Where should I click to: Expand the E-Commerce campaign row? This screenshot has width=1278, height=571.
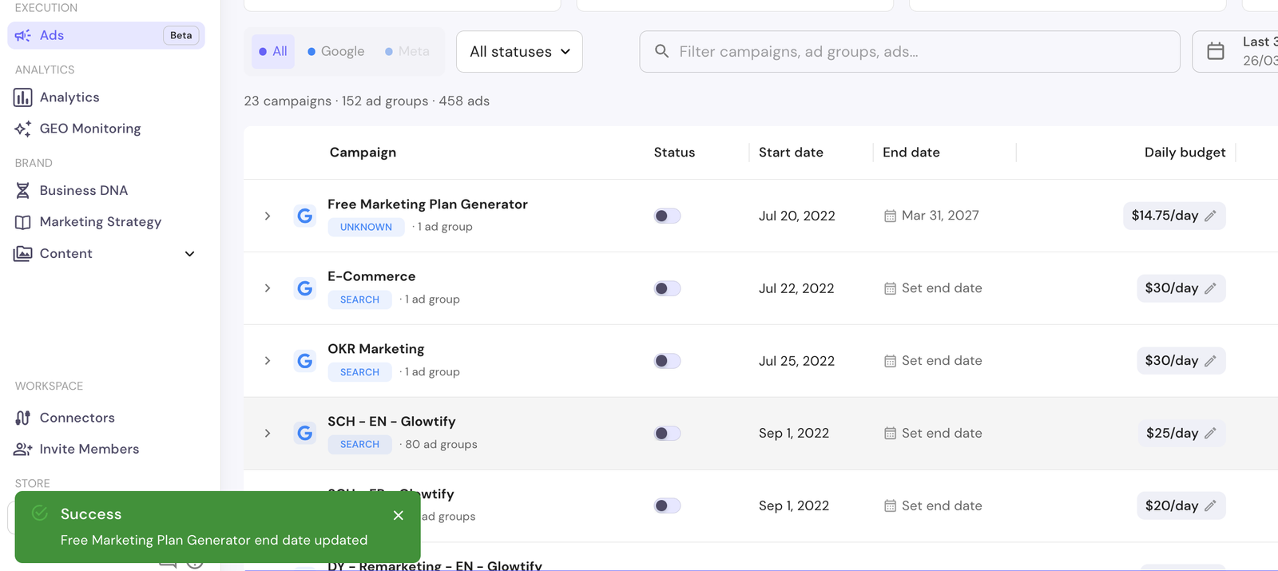268,288
